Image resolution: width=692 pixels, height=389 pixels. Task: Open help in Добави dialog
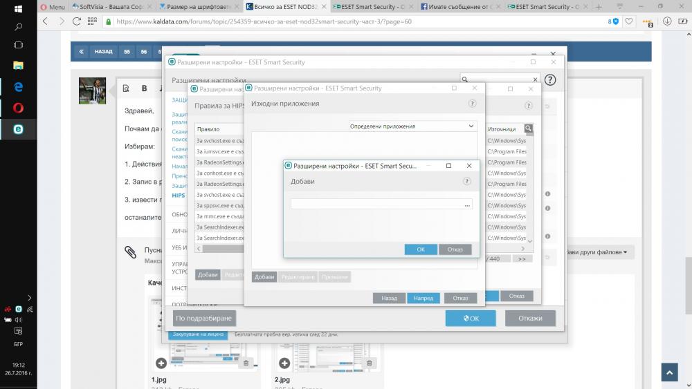[466, 182]
